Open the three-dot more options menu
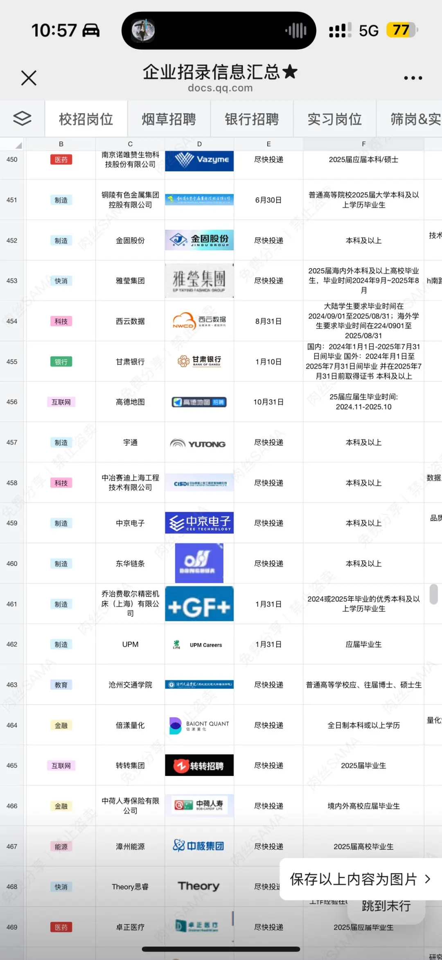This screenshot has height=960, width=442. [x=413, y=78]
